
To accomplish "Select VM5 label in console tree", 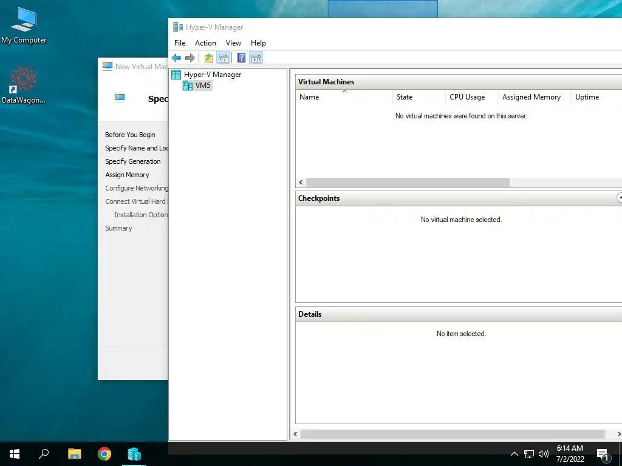I will point(203,86).
